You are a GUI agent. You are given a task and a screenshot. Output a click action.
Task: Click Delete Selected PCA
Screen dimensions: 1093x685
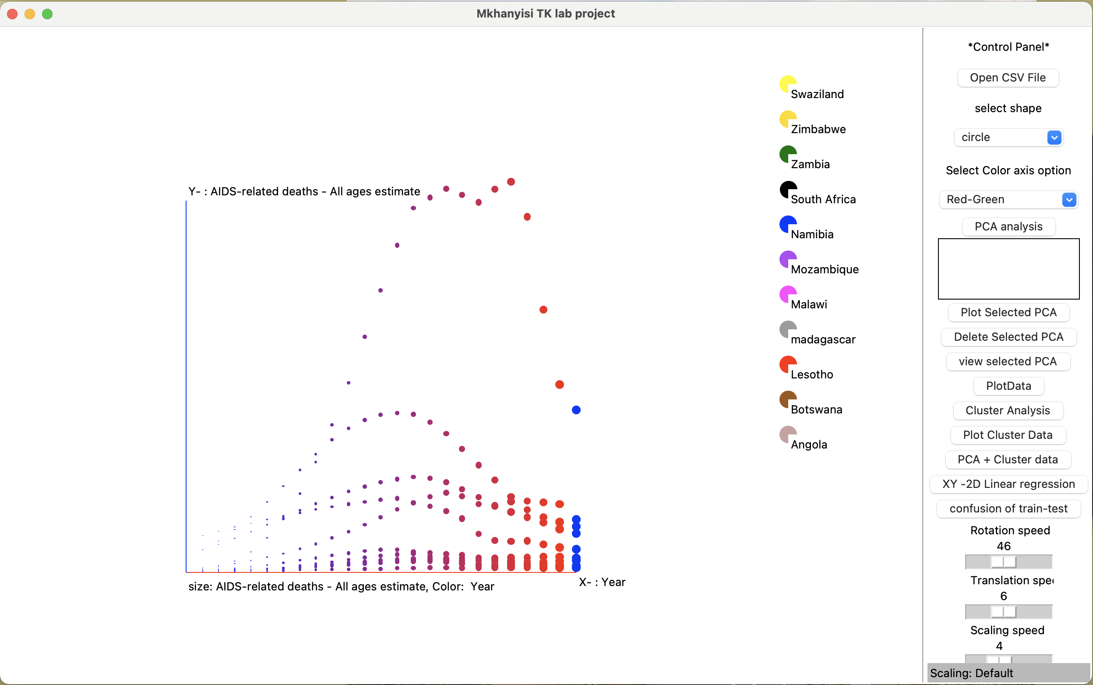(1008, 337)
